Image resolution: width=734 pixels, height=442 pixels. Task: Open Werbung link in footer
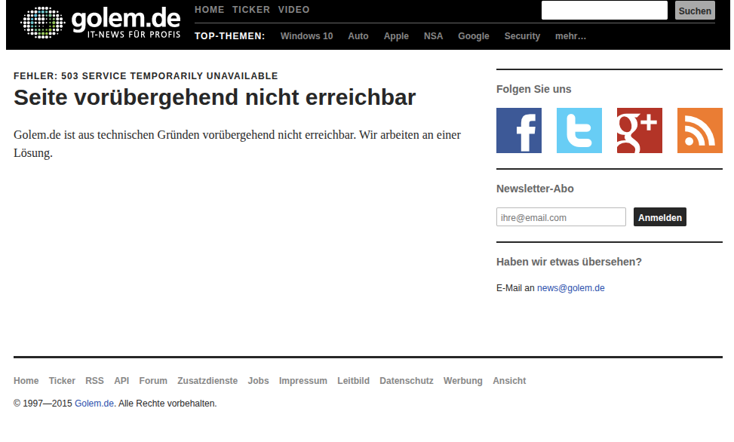point(463,381)
